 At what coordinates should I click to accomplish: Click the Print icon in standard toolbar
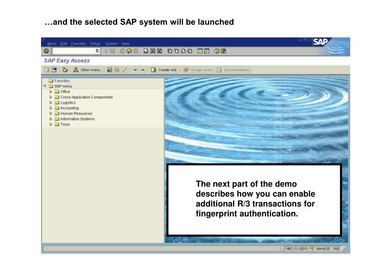point(146,51)
